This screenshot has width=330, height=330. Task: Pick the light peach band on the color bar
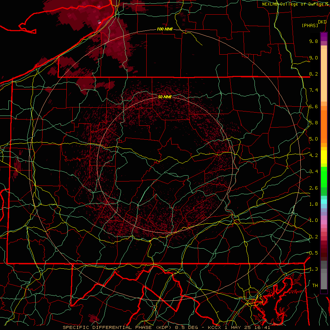[324, 76]
